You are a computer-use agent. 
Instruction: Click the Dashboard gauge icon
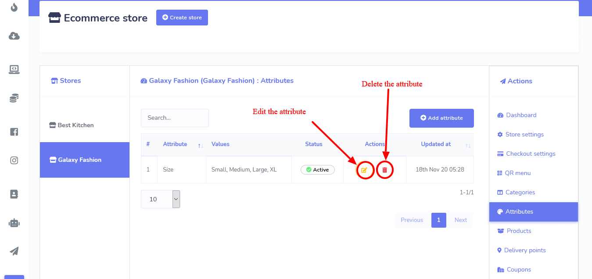[500, 115]
